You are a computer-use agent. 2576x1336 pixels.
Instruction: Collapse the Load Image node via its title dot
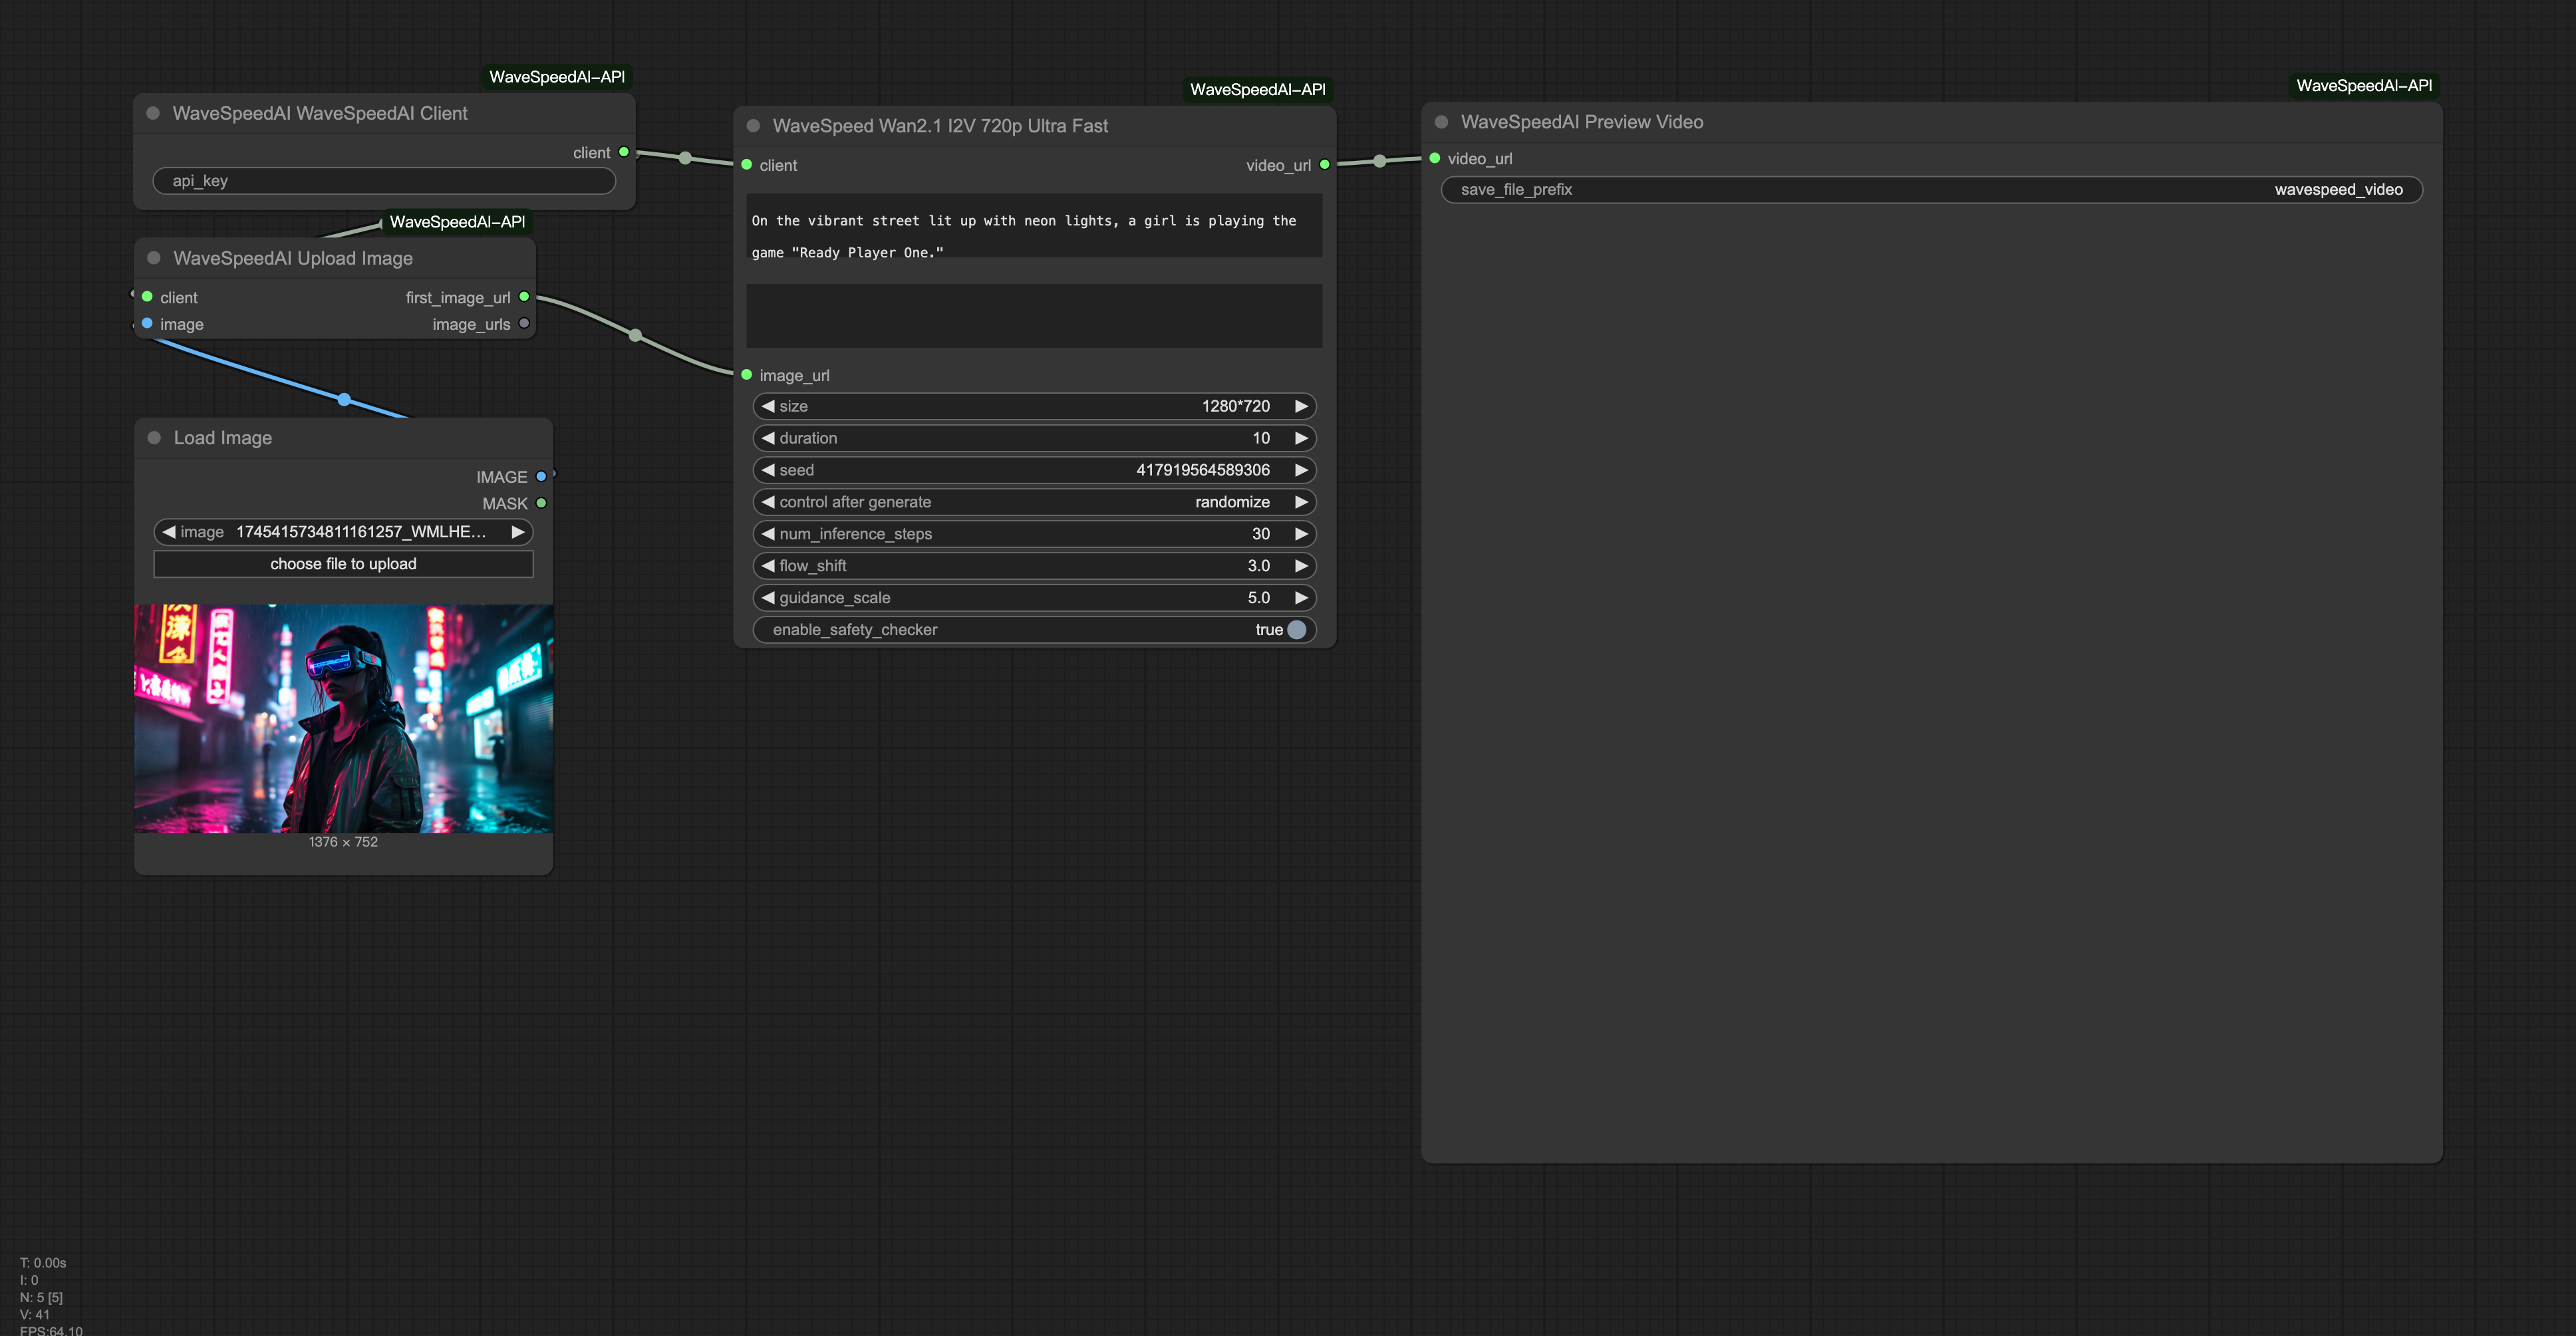click(154, 437)
